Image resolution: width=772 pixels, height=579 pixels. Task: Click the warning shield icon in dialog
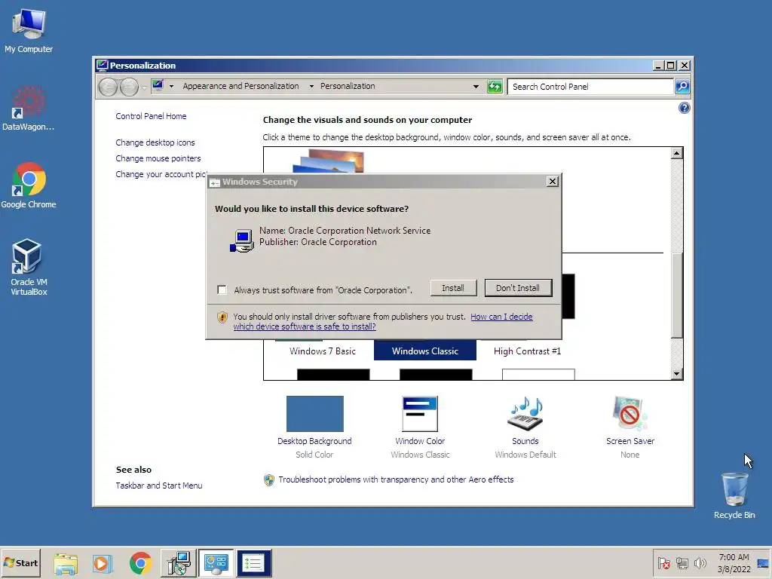coord(222,317)
